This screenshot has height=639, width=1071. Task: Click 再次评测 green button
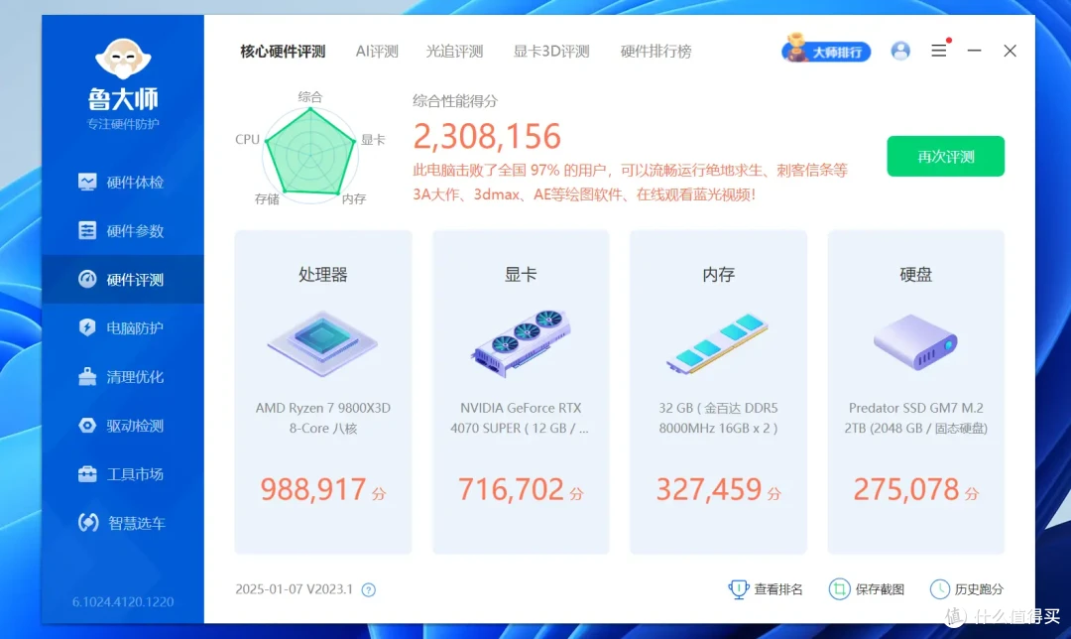[946, 157]
